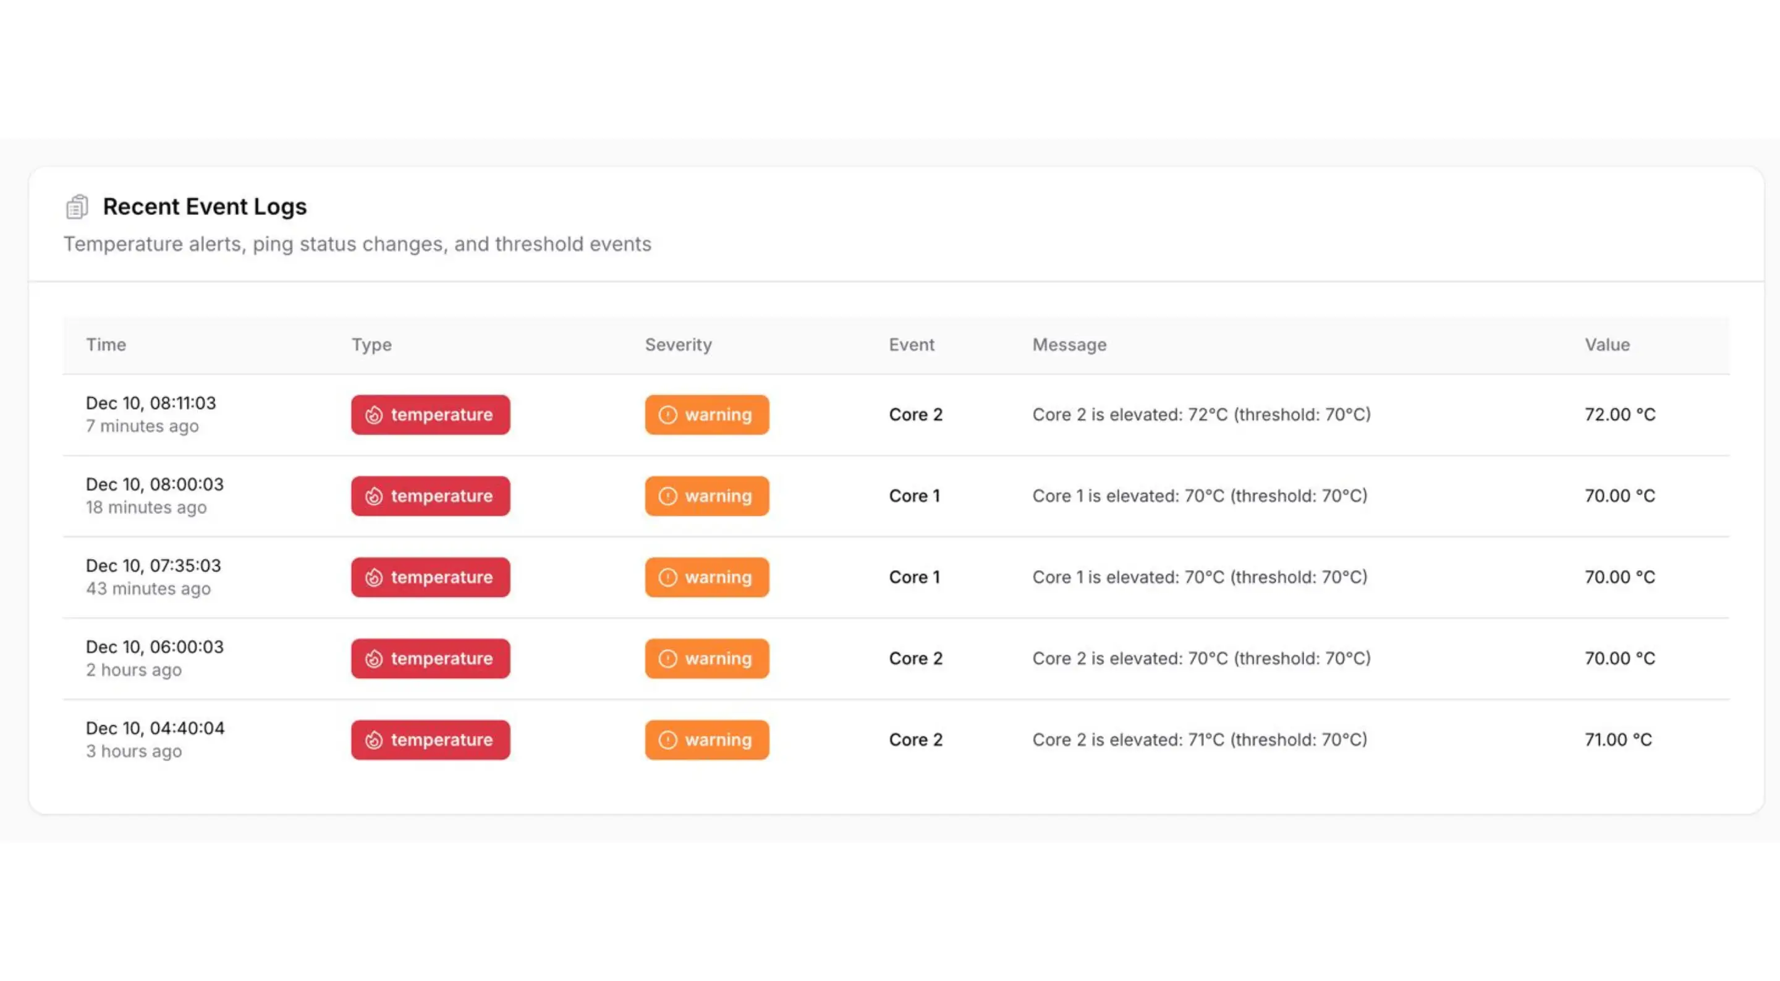Select the flame icon on the first temperature badge

pos(375,415)
